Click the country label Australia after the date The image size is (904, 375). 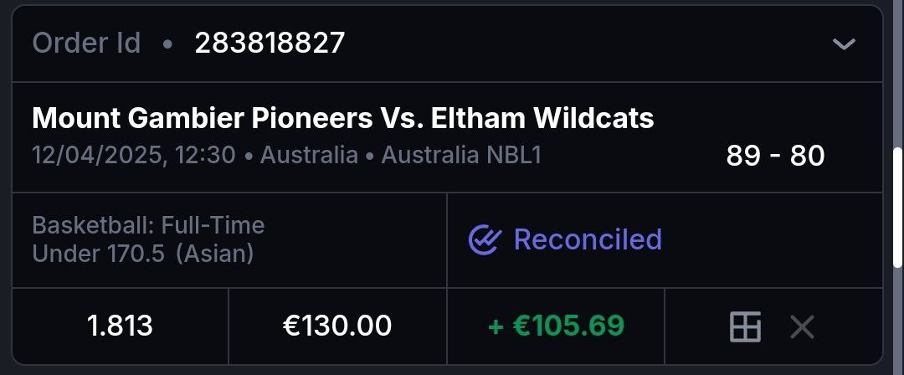[309, 156]
